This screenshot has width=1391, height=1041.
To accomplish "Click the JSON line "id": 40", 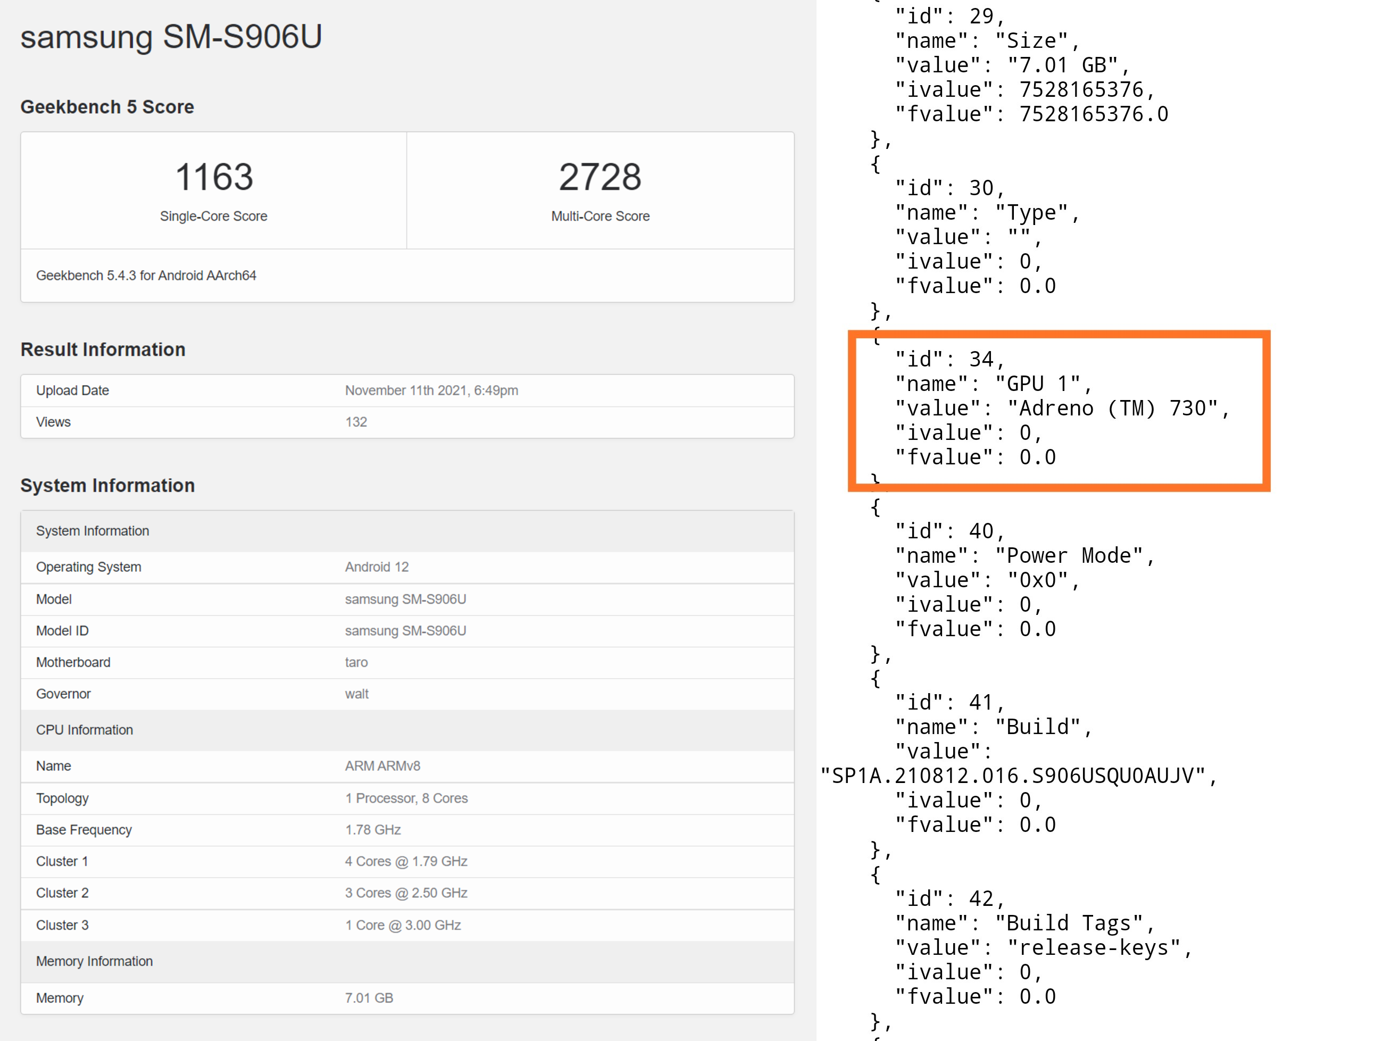I will point(950,531).
